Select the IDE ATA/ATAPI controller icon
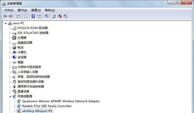 coord(14,33)
